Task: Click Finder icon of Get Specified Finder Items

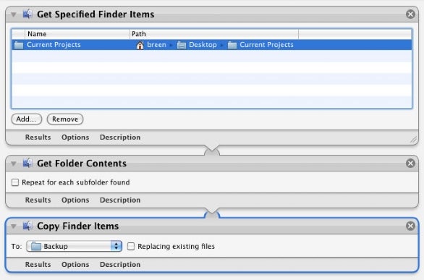Action: tap(27, 14)
